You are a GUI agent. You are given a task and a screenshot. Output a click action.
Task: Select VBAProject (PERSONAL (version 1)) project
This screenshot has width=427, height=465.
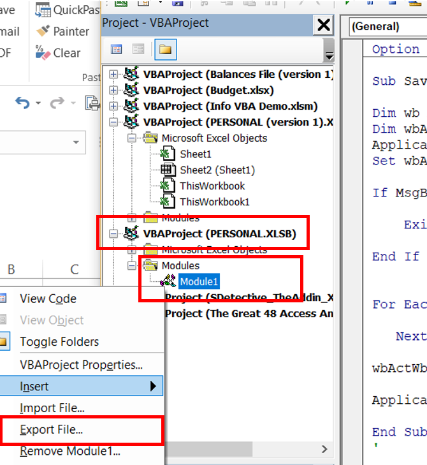click(x=238, y=122)
